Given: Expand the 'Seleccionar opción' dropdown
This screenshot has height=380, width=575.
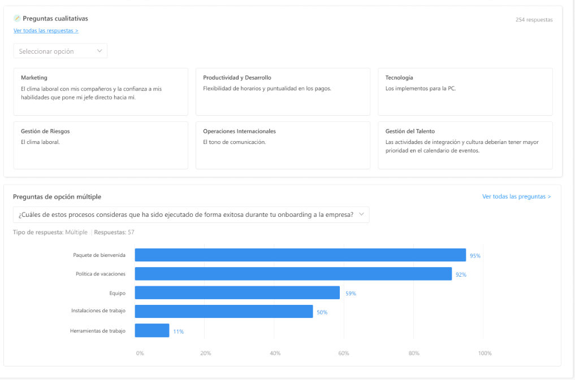Looking at the screenshot, I should [x=60, y=51].
